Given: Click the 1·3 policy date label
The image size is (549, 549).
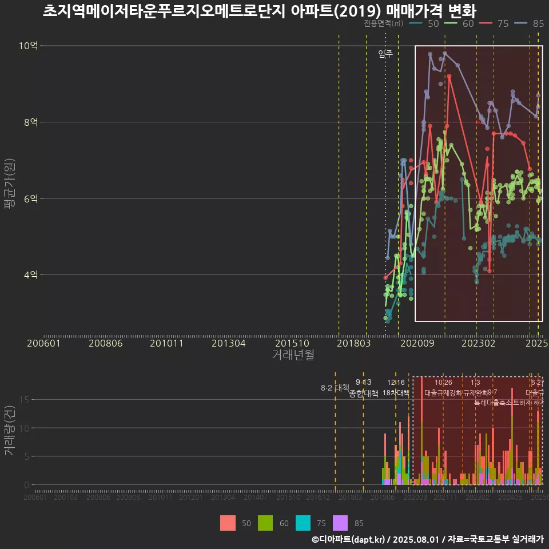Looking at the screenshot, I should click(475, 383).
